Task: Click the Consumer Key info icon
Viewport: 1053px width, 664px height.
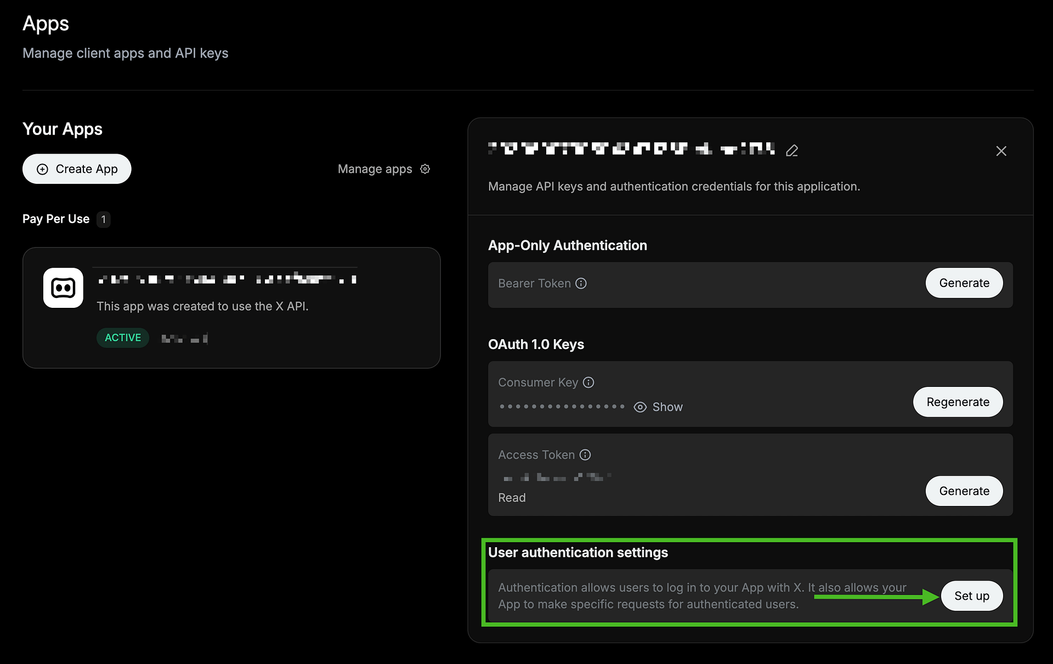Action: [x=588, y=382]
